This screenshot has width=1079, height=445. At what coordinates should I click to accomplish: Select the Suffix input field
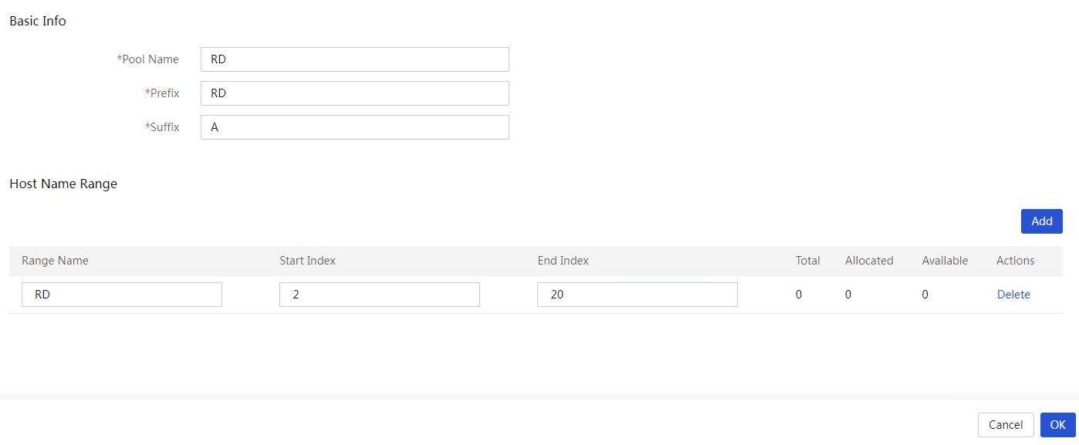point(355,127)
